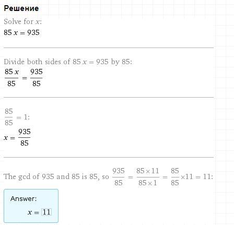The height and width of the screenshot is (225, 234).
Task: Click the second horizontal divider line
Action: tap(109, 98)
